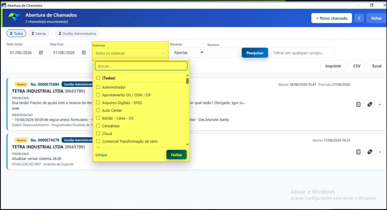This screenshot has height=210, width=387.
Task: Select the 2 Aberta filter tab
Action: (x=39, y=34)
